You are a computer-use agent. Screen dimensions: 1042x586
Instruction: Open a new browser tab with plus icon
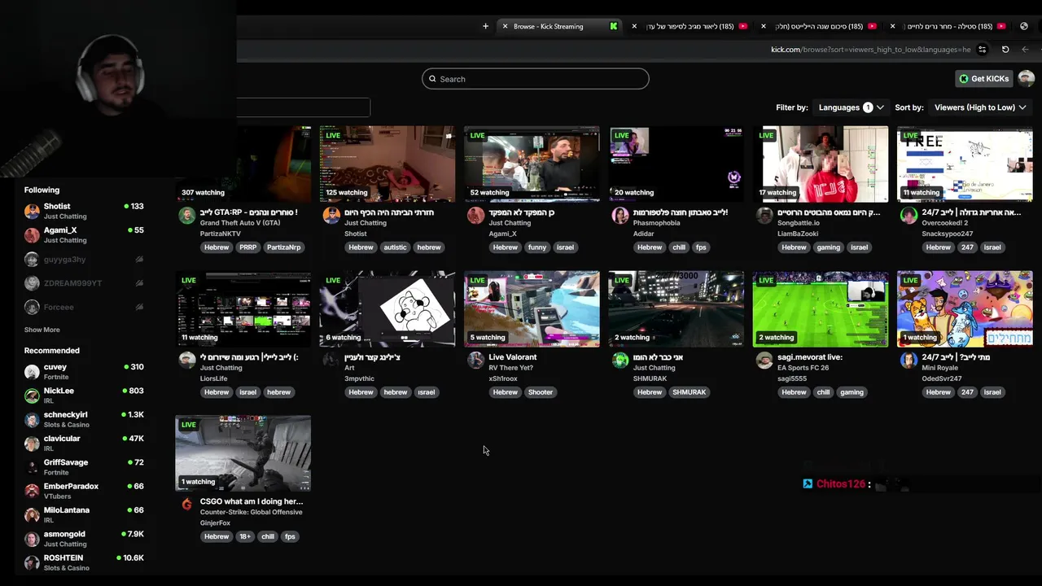click(x=486, y=26)
